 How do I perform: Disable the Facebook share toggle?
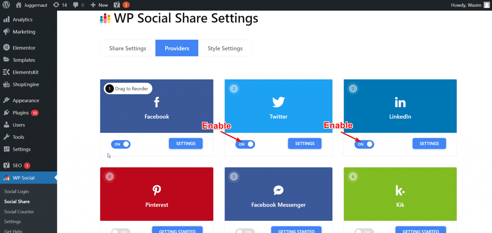[x=121, y=144]
